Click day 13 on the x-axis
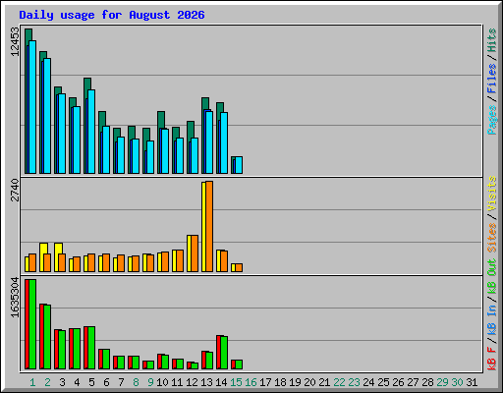503x393 pixels. (206, 382)
